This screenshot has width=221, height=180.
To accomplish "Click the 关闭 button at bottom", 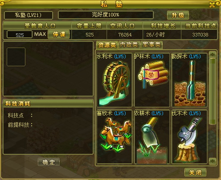I will 195,172.
